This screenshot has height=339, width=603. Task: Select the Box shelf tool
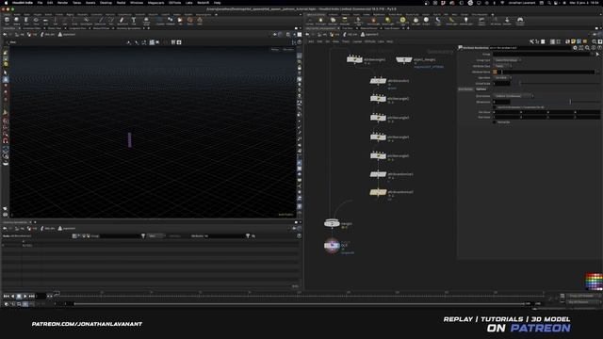(x=7, y=20)
